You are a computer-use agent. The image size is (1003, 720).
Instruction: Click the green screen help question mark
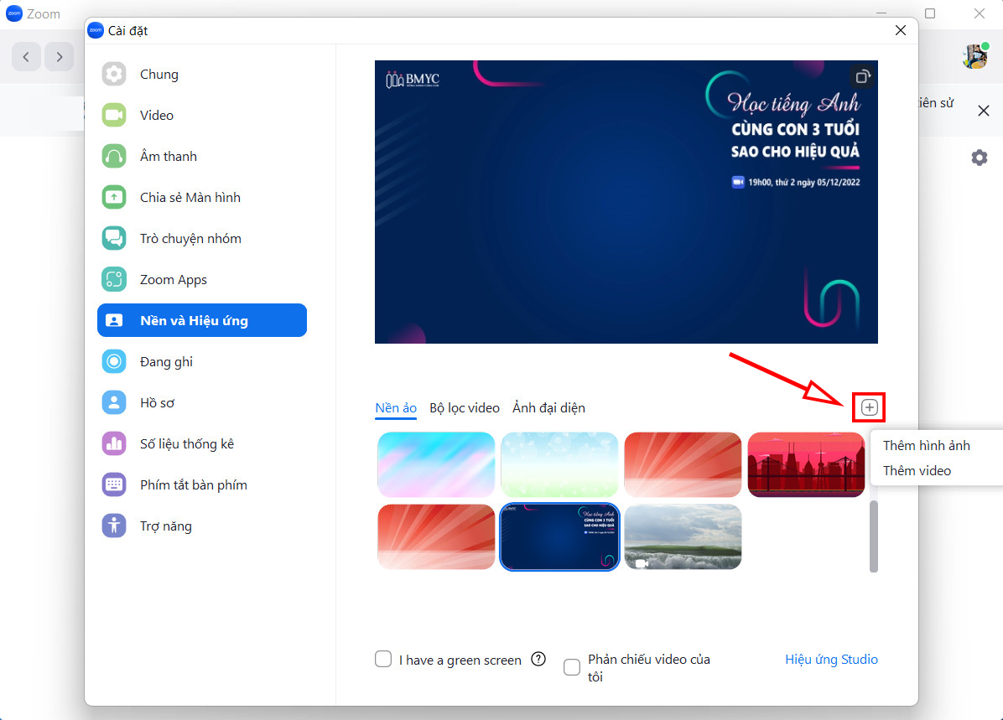click(x=538, y=659)
